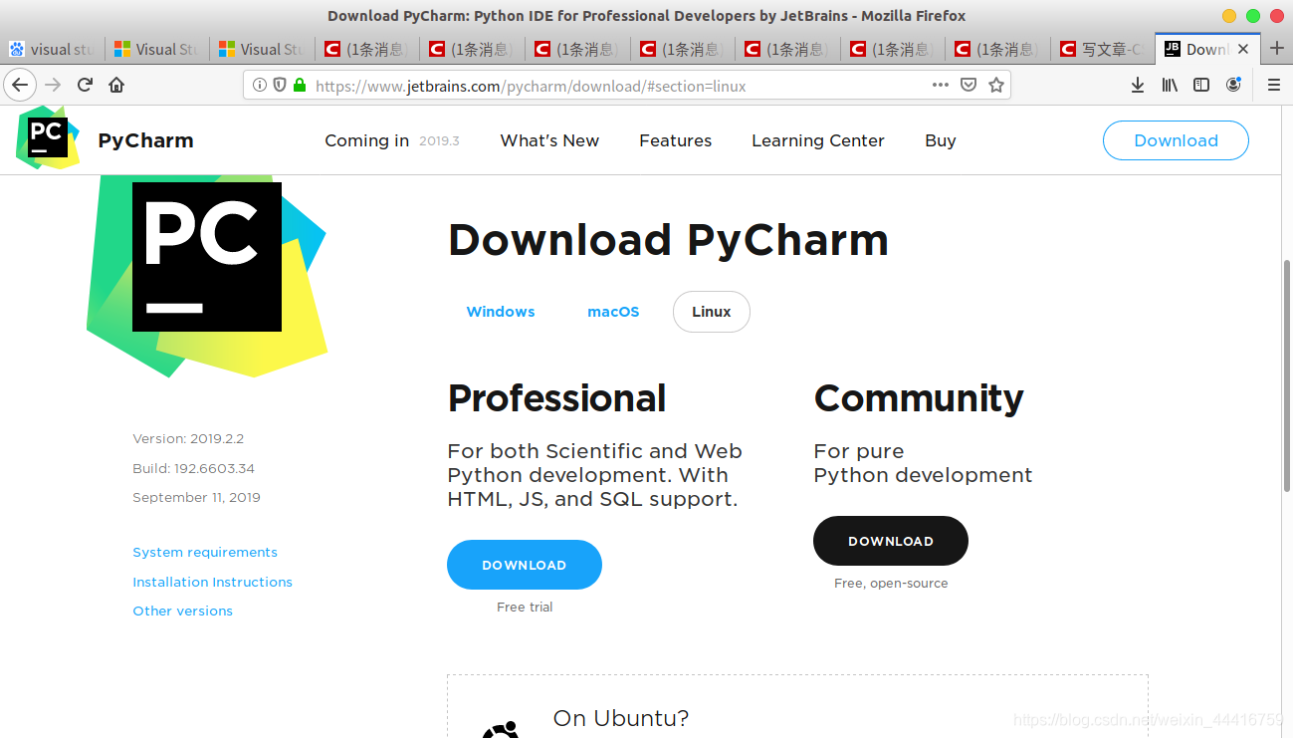Click the forward navigation arrow
This screenshot has height=738, width=1293.
coord(53,85)
